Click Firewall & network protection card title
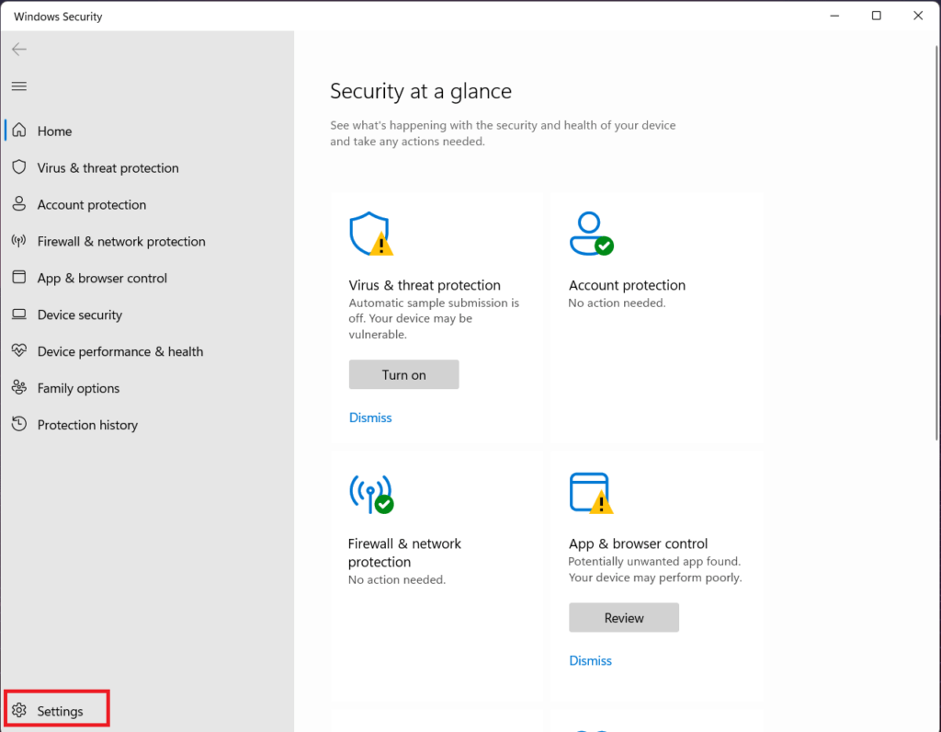This screenshot has width=941, height=732. [x=404, y=553]
